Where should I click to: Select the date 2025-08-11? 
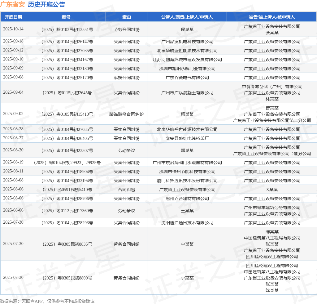pyautogui.click(x=13, y=171)
